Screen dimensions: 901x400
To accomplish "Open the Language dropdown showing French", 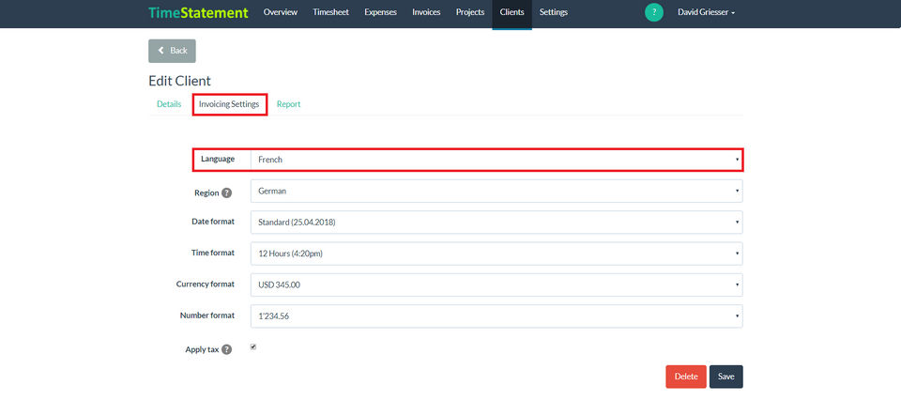I will pyautogui.click(x=496, y=160).
